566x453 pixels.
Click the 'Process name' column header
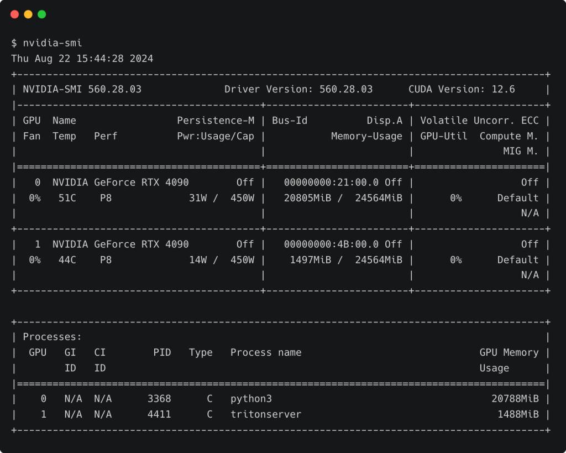266,352
